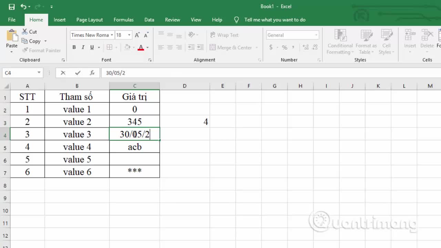The width and height of the screenshot is (441, 248).
Task: Open the Formulas tab
Action: [x=124, y=20]
